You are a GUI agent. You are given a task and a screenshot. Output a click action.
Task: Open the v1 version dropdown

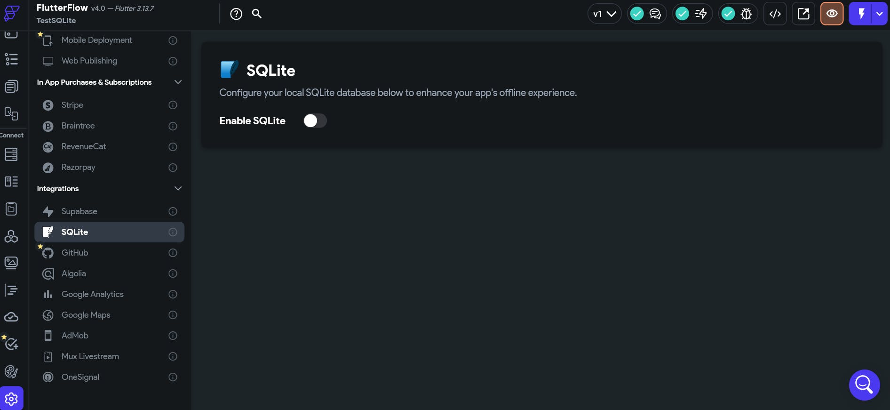tap(604, 14)
